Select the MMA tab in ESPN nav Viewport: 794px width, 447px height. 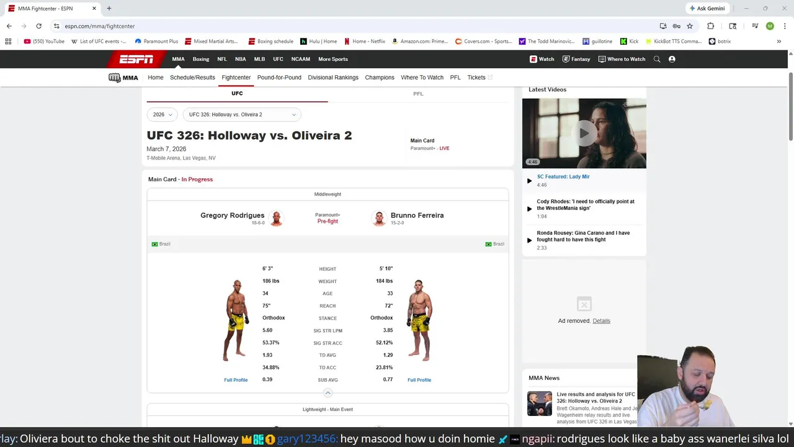click(x=178, y=59)
